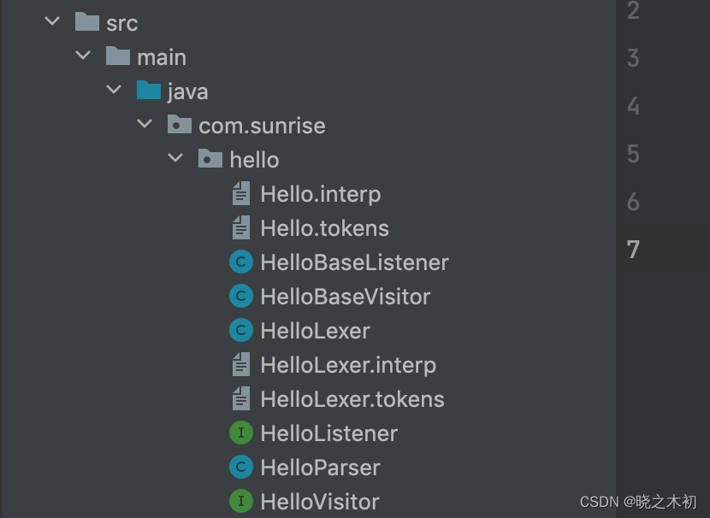
Task: Click the Hello.interp file icon
Action: (x=241, y=194)
